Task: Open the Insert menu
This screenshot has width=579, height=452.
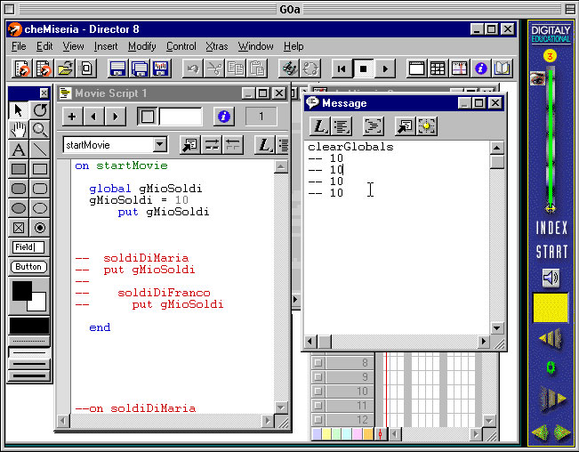Action: [106, 46]
